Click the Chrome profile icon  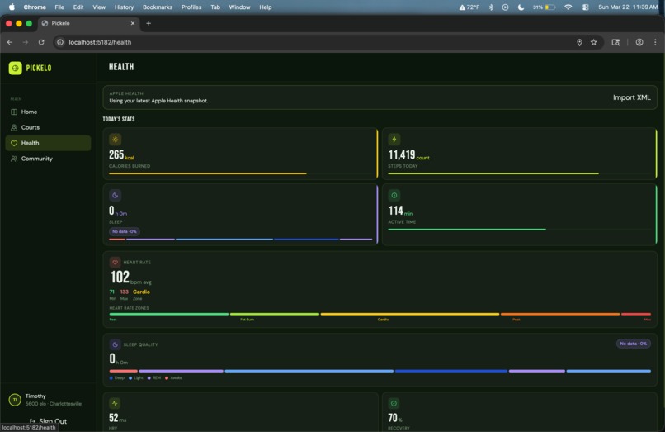pyautogui.click(x=639, y=42)
